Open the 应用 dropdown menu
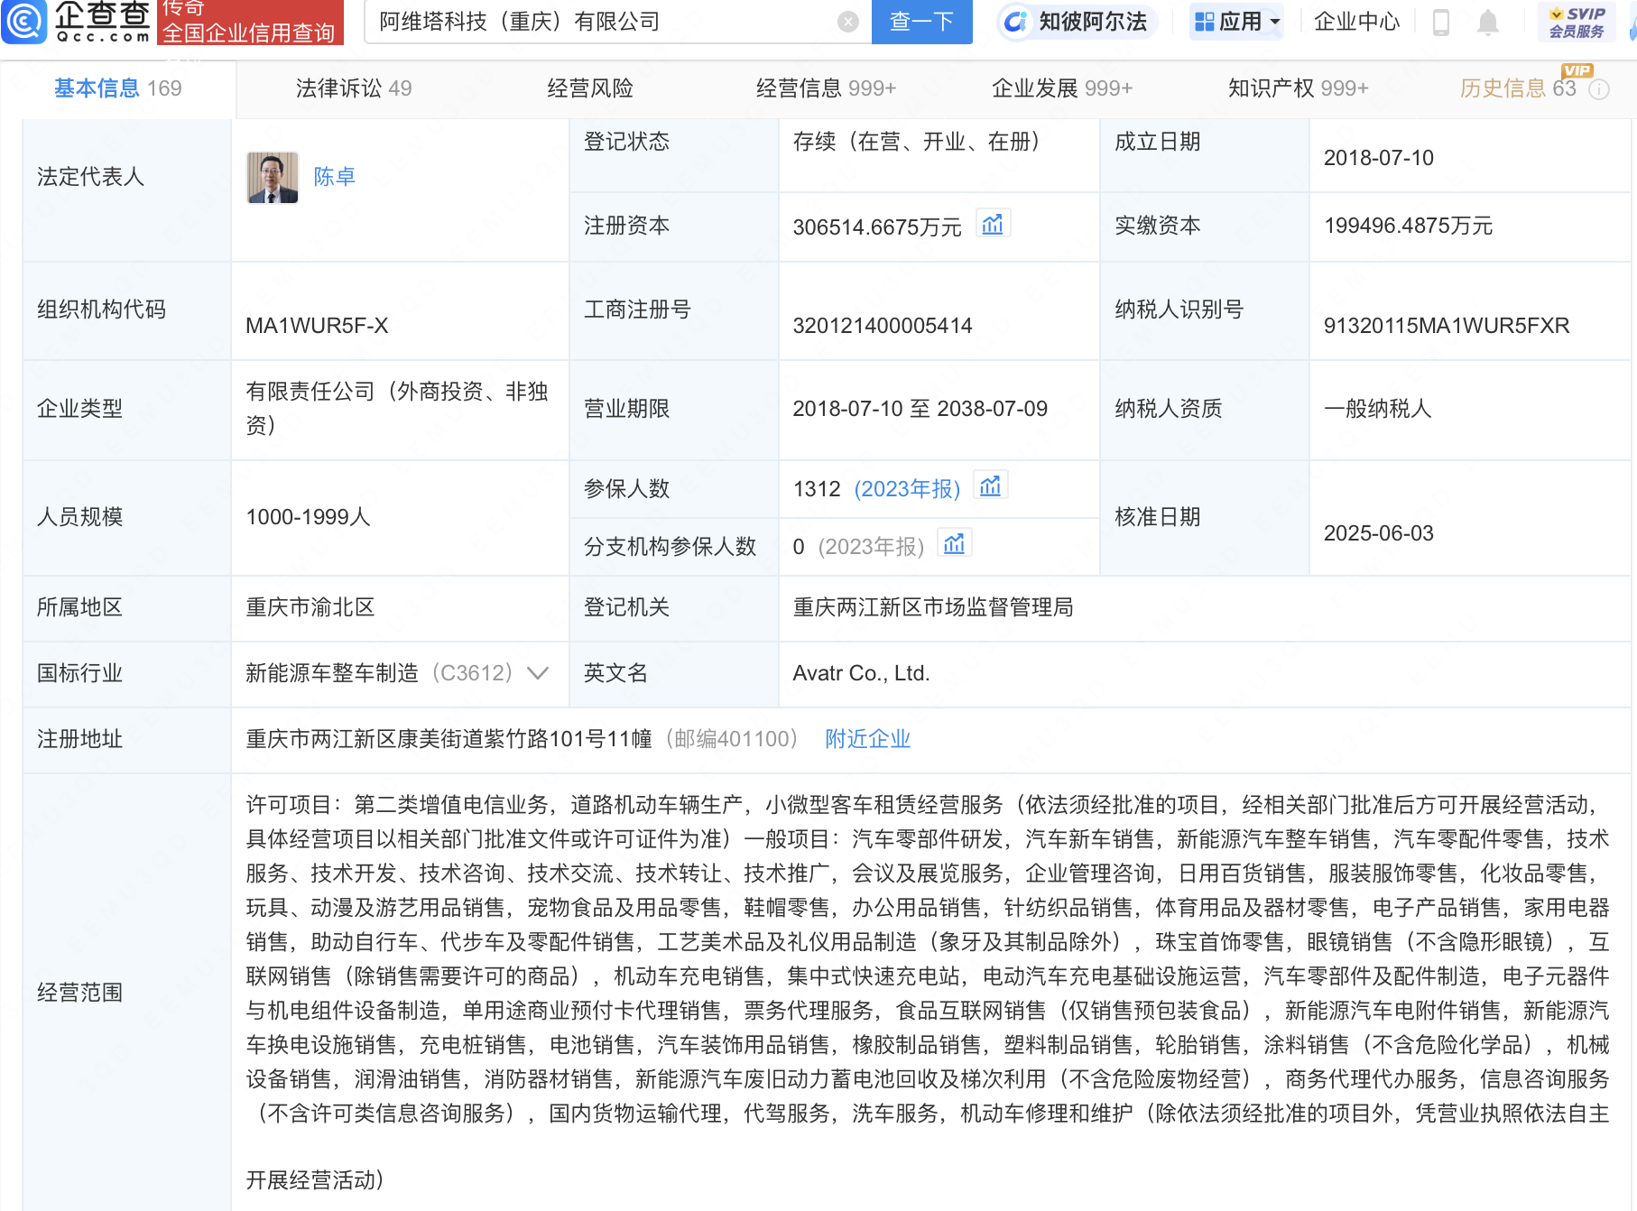Screen dimensions: 1637x1211 pos(1236,22)
